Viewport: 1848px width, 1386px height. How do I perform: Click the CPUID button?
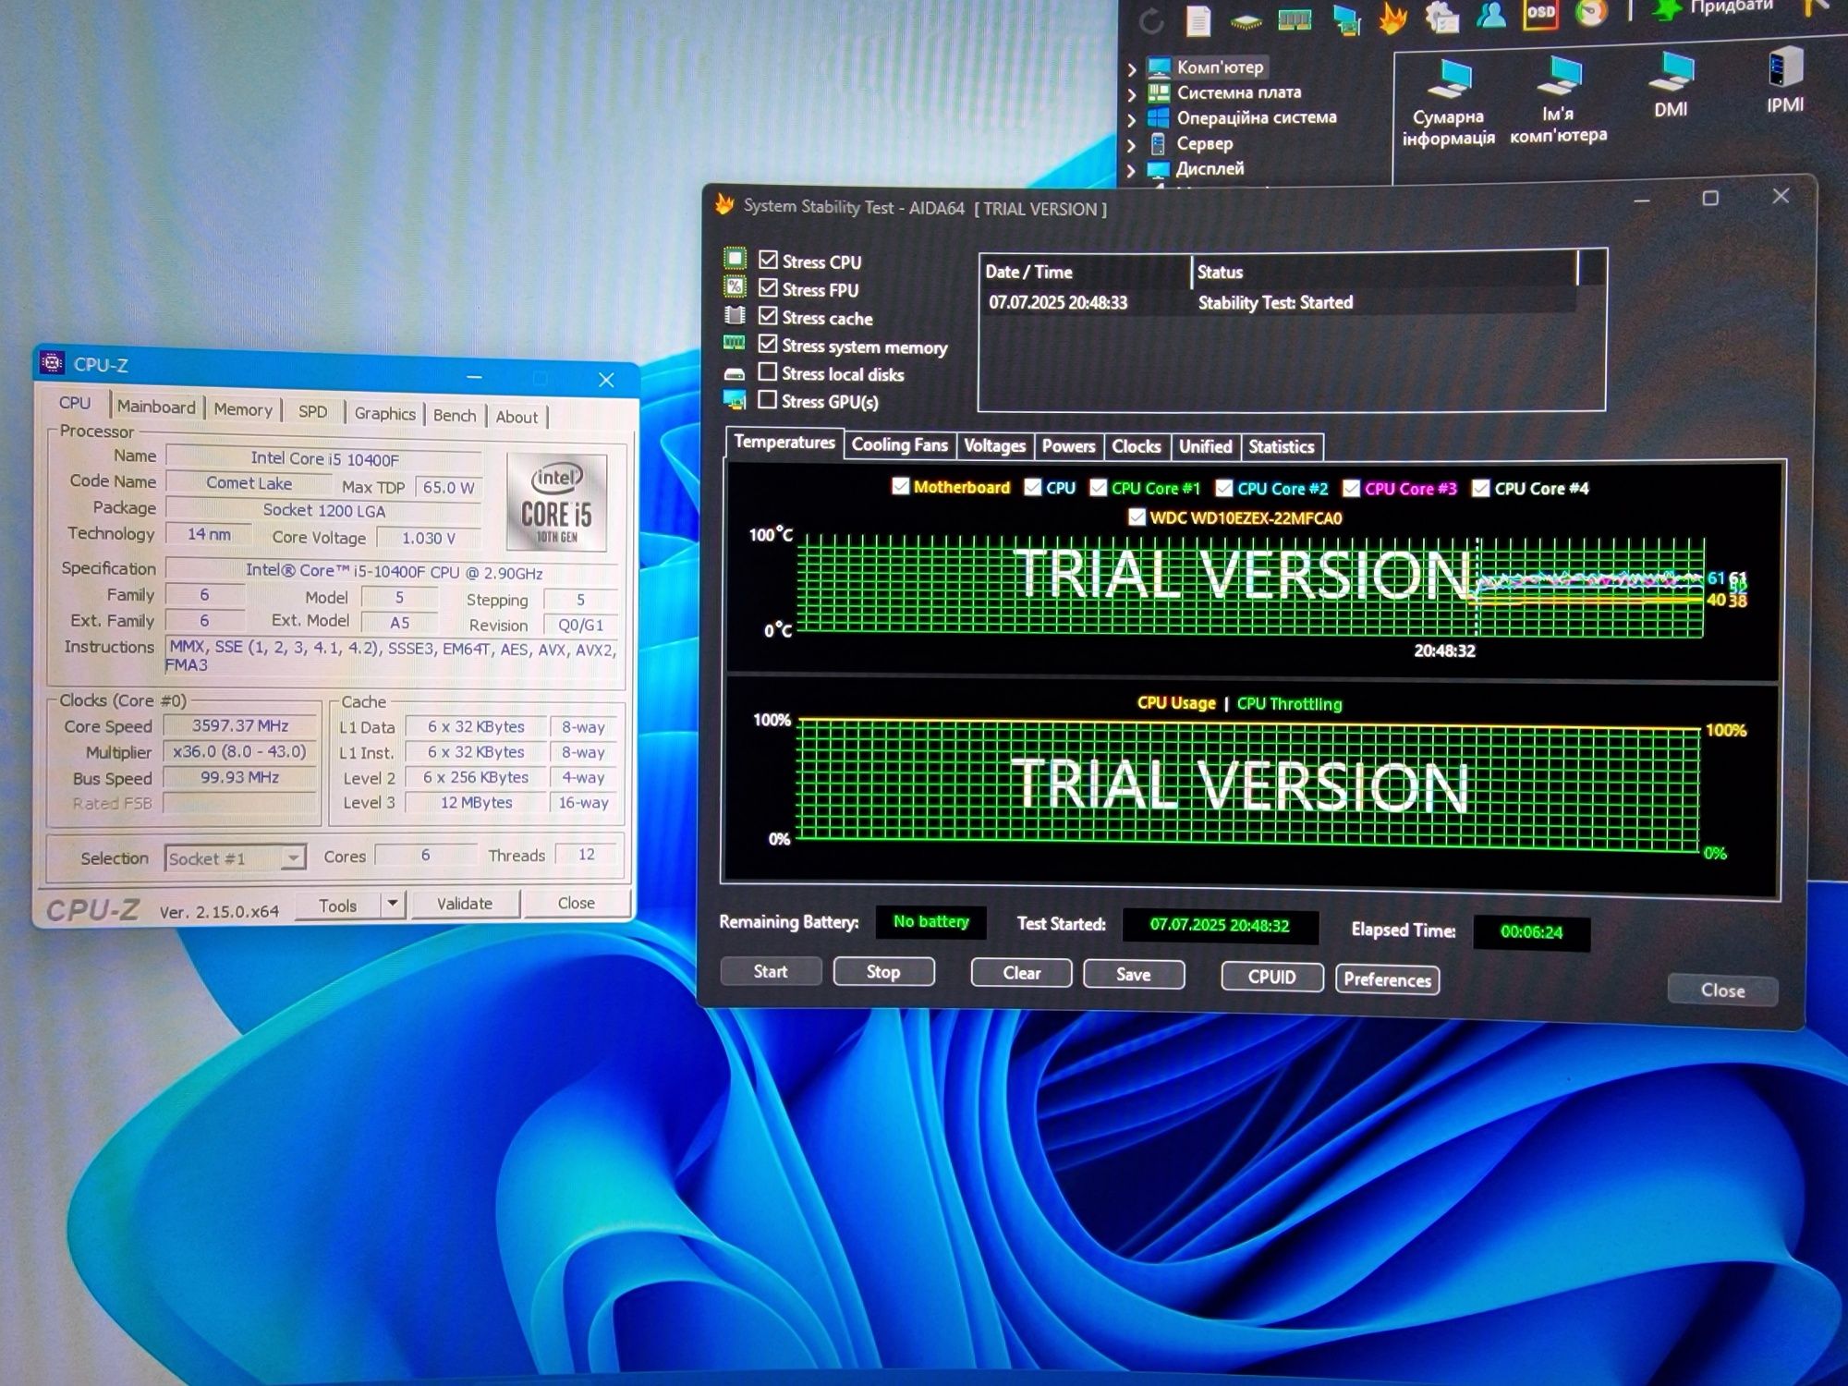coord(1271,978)
